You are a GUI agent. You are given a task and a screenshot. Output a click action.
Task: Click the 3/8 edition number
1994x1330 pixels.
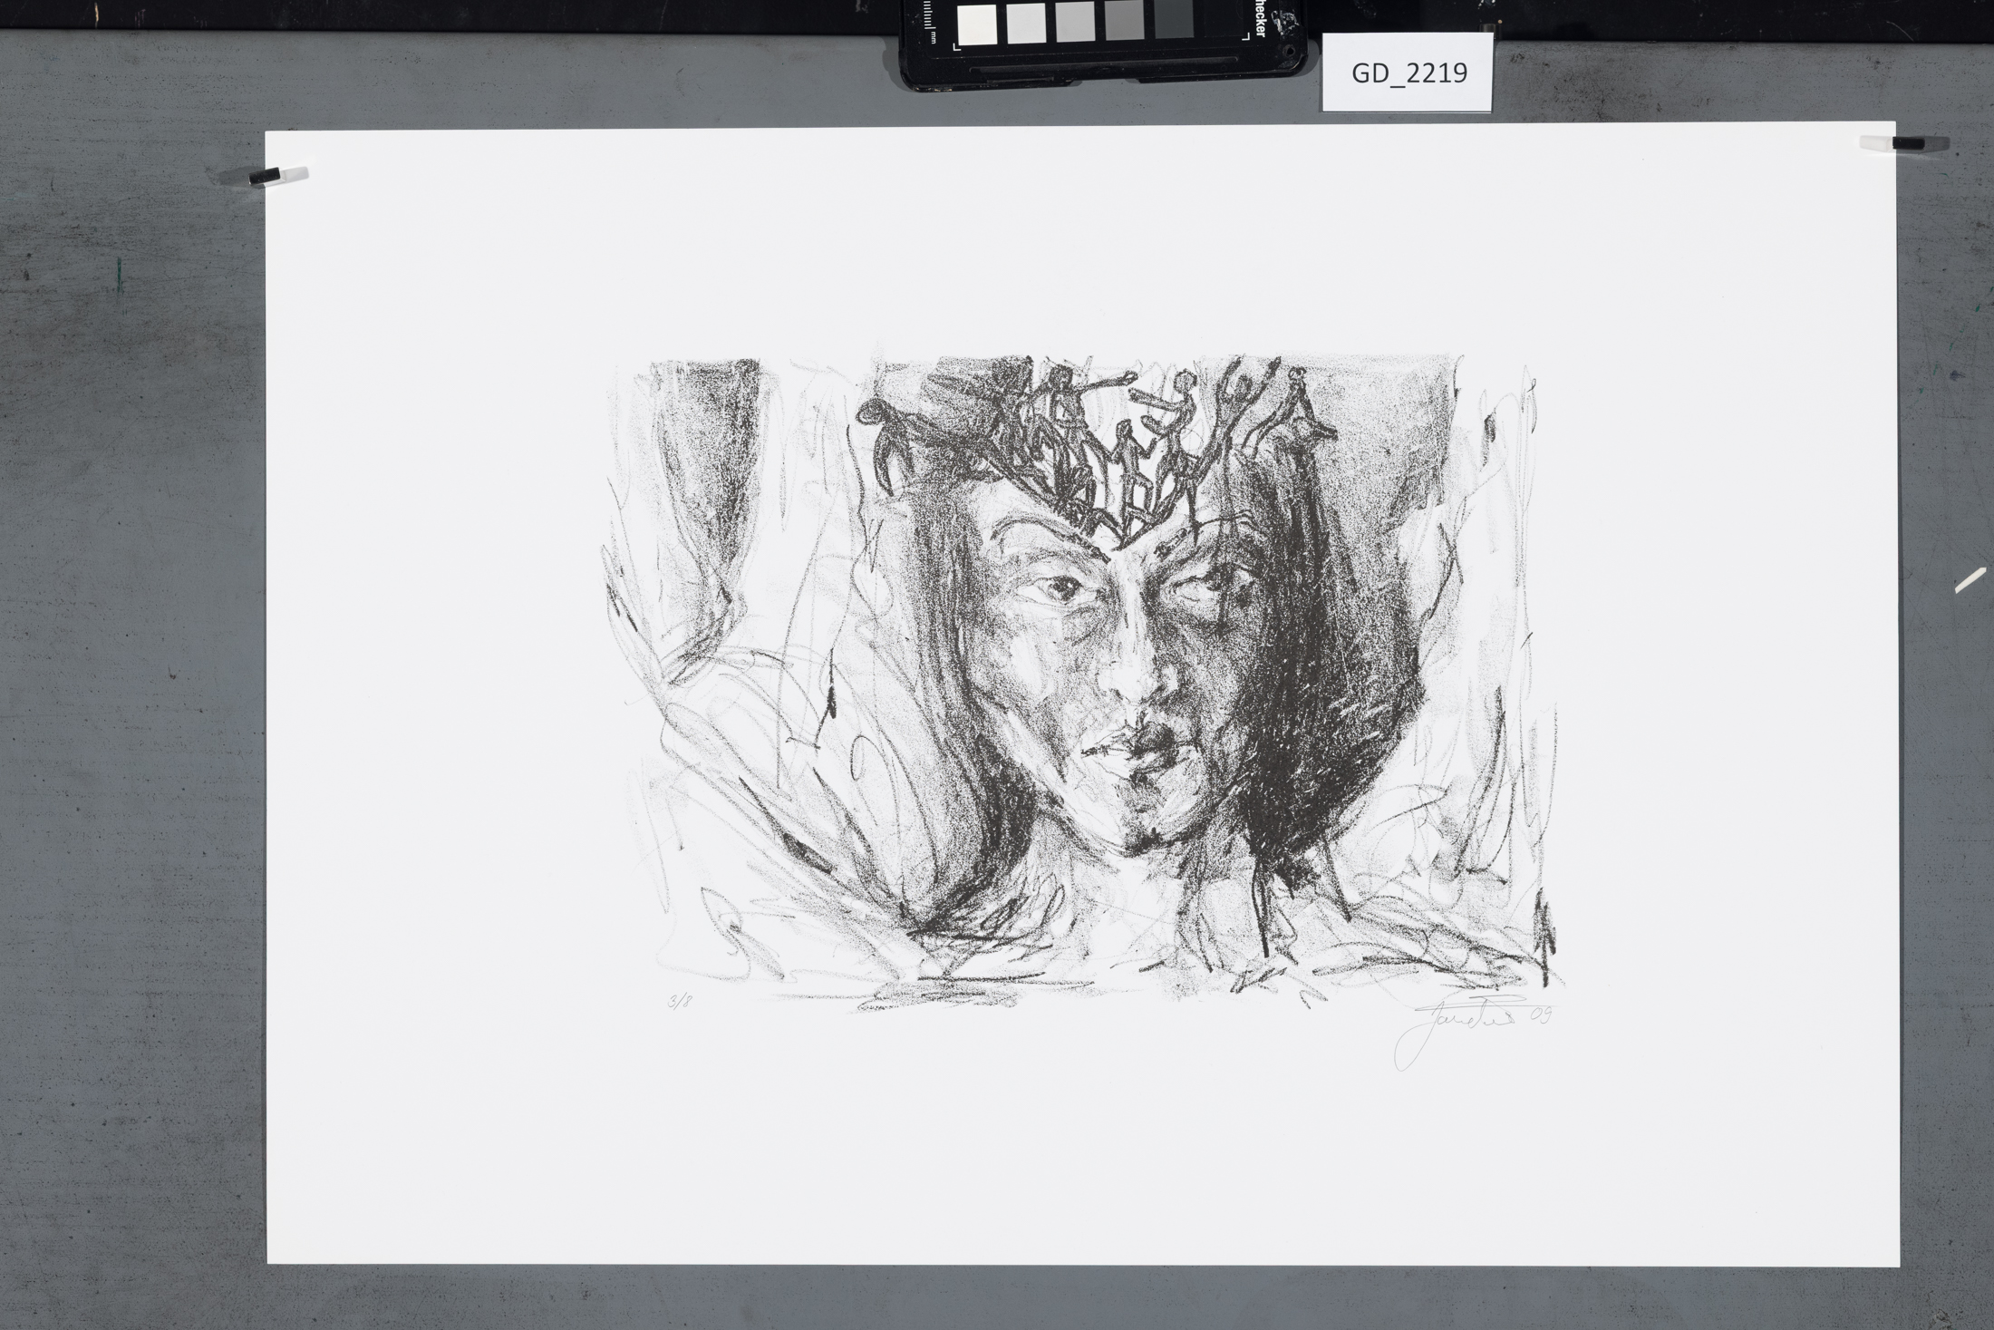coord(680,1002)
